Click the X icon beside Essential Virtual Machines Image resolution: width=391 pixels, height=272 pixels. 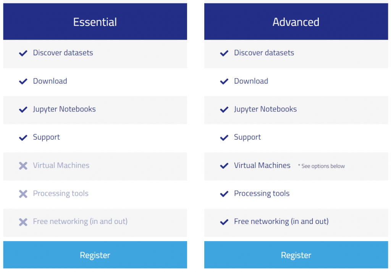click(x=23, y=166)
